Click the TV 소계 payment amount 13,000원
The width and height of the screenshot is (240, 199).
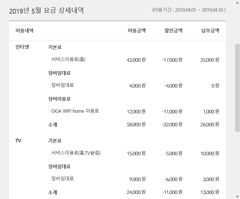tap(209, 192)
